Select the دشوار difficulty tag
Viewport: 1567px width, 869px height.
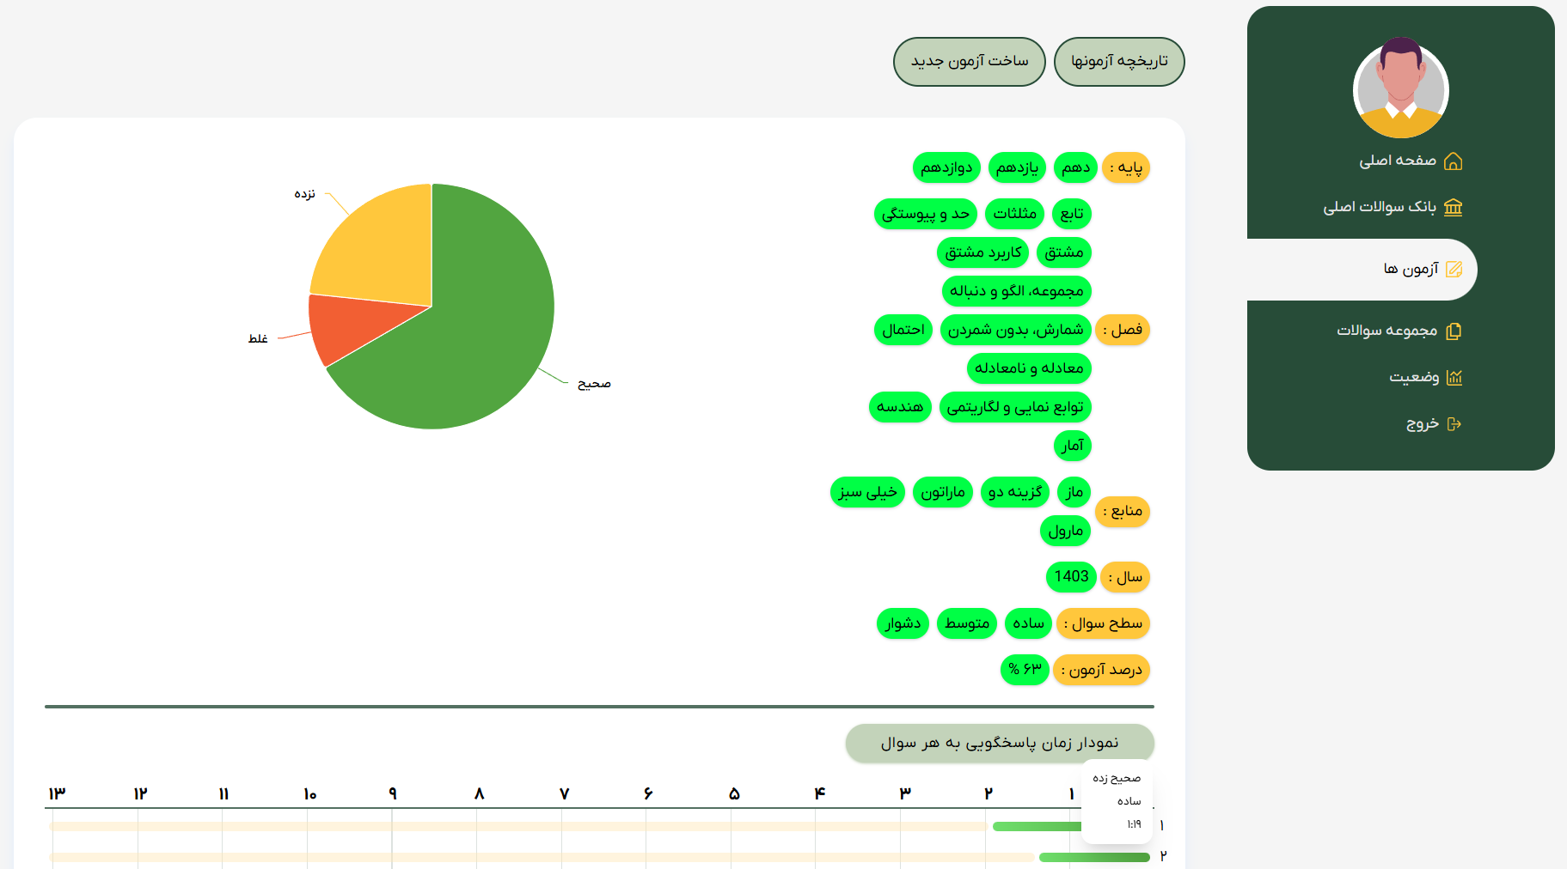903,623
